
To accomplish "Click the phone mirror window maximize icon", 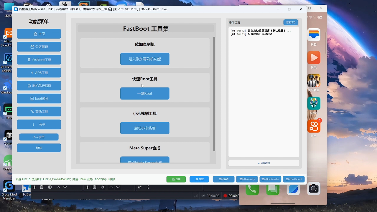I will pyautogui.click(x=309, y=8).
